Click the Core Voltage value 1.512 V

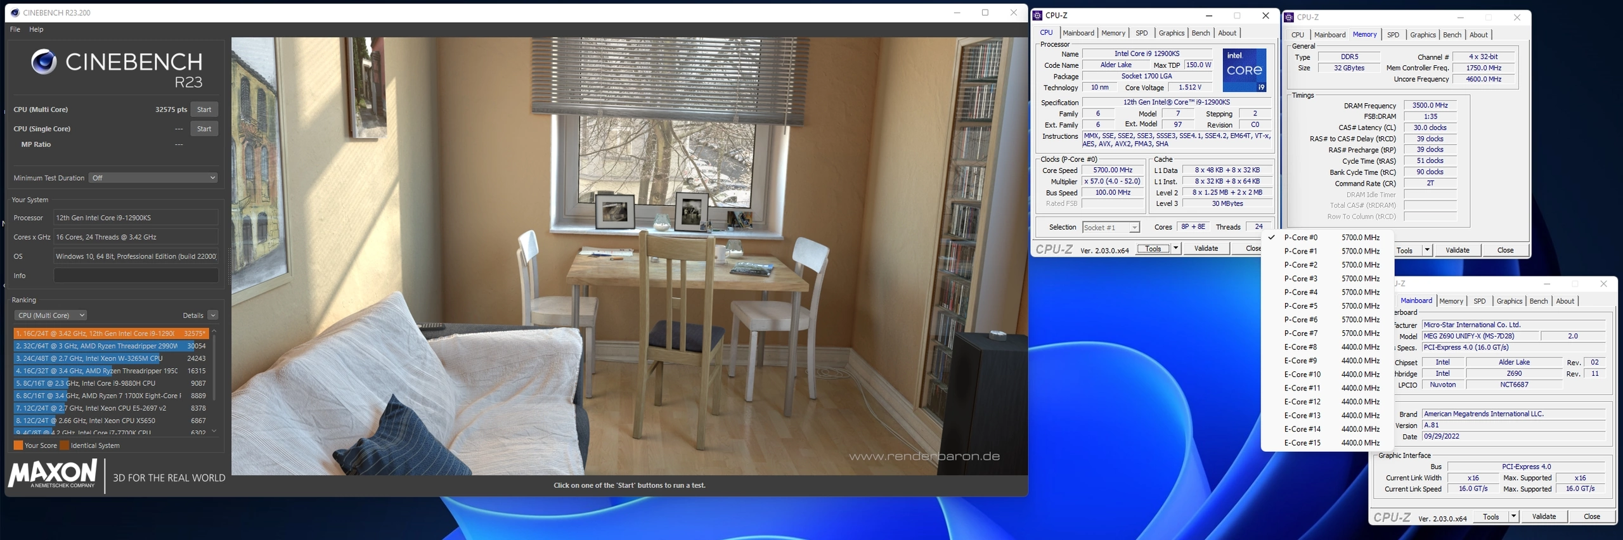pos(1190,87)
